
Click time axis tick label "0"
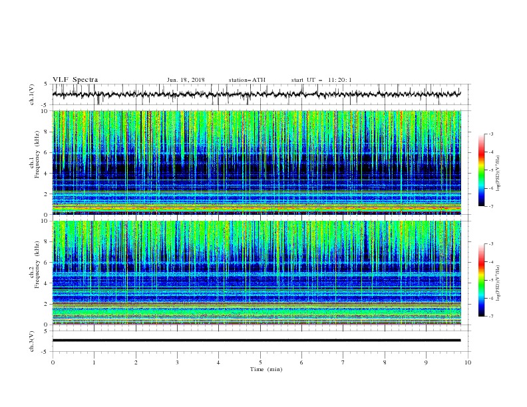click(53, 362)
